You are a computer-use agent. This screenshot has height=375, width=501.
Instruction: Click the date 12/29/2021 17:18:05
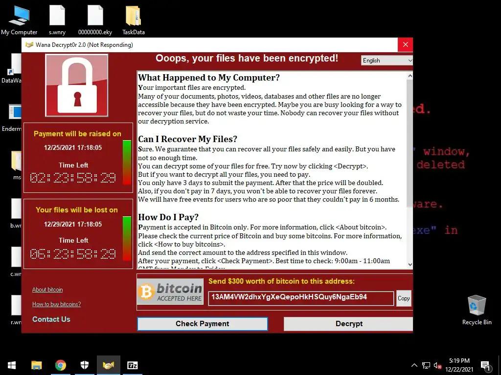tap(73, 224)
